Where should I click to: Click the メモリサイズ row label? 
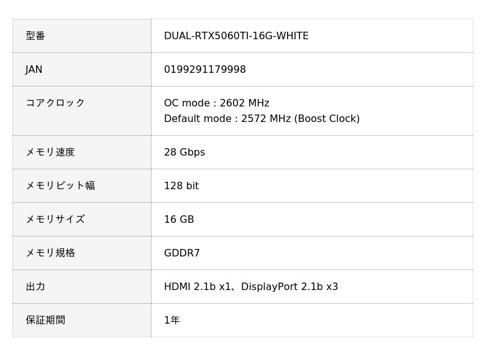click(55, 220)
